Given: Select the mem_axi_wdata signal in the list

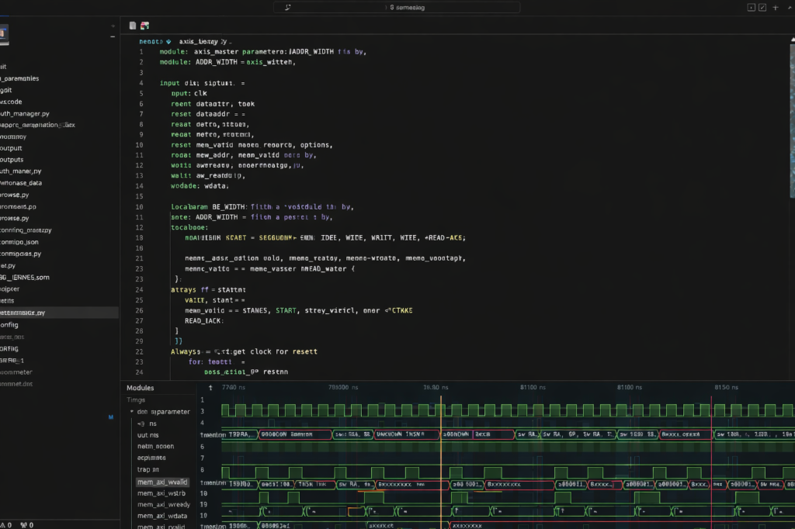Looking at the screenshot, I should [161, 516].
